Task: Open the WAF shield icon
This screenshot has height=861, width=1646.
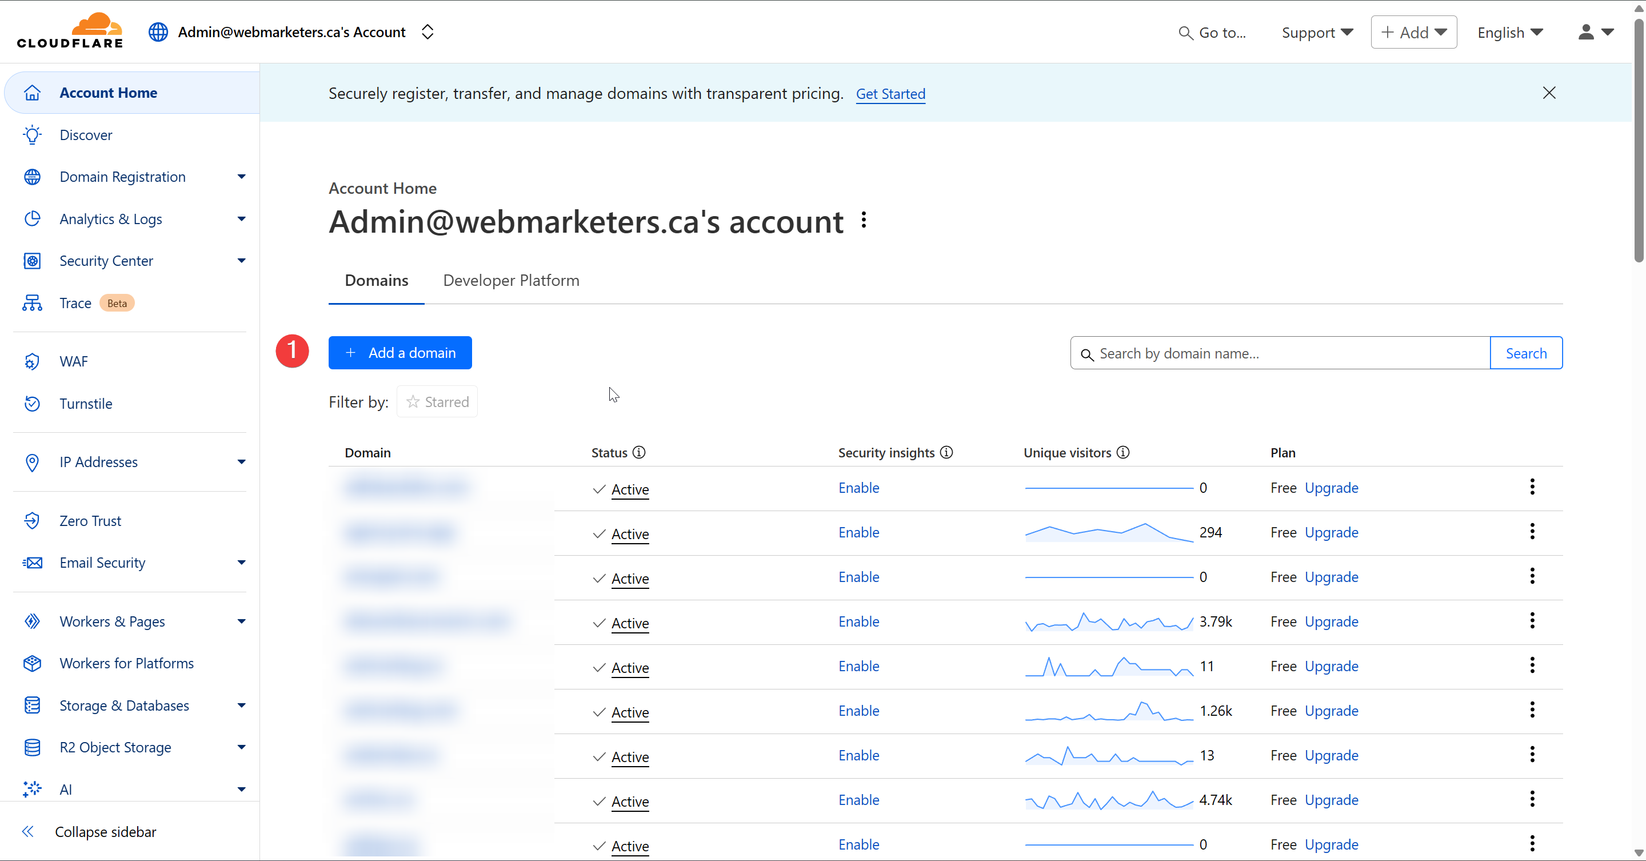Action: point(32,361)
